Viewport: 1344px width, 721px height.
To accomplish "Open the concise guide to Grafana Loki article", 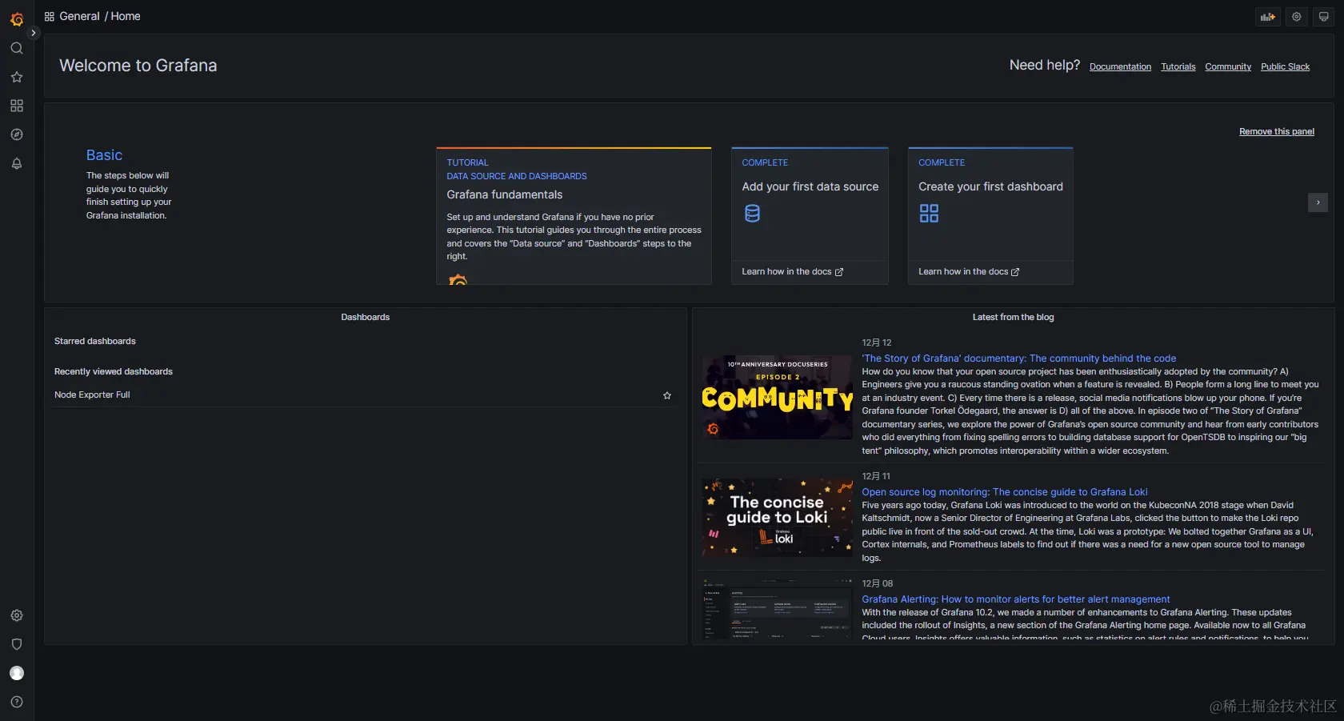I will pos(1005,492).
